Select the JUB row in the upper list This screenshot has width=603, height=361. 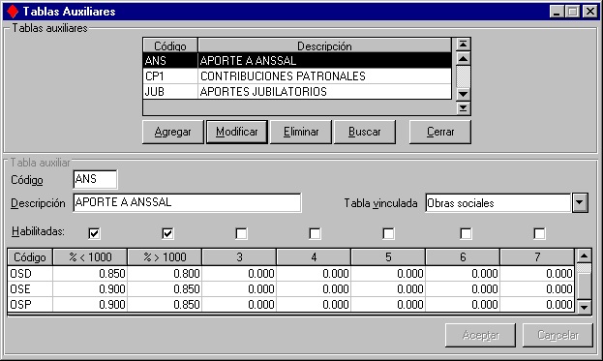(297, 92)
